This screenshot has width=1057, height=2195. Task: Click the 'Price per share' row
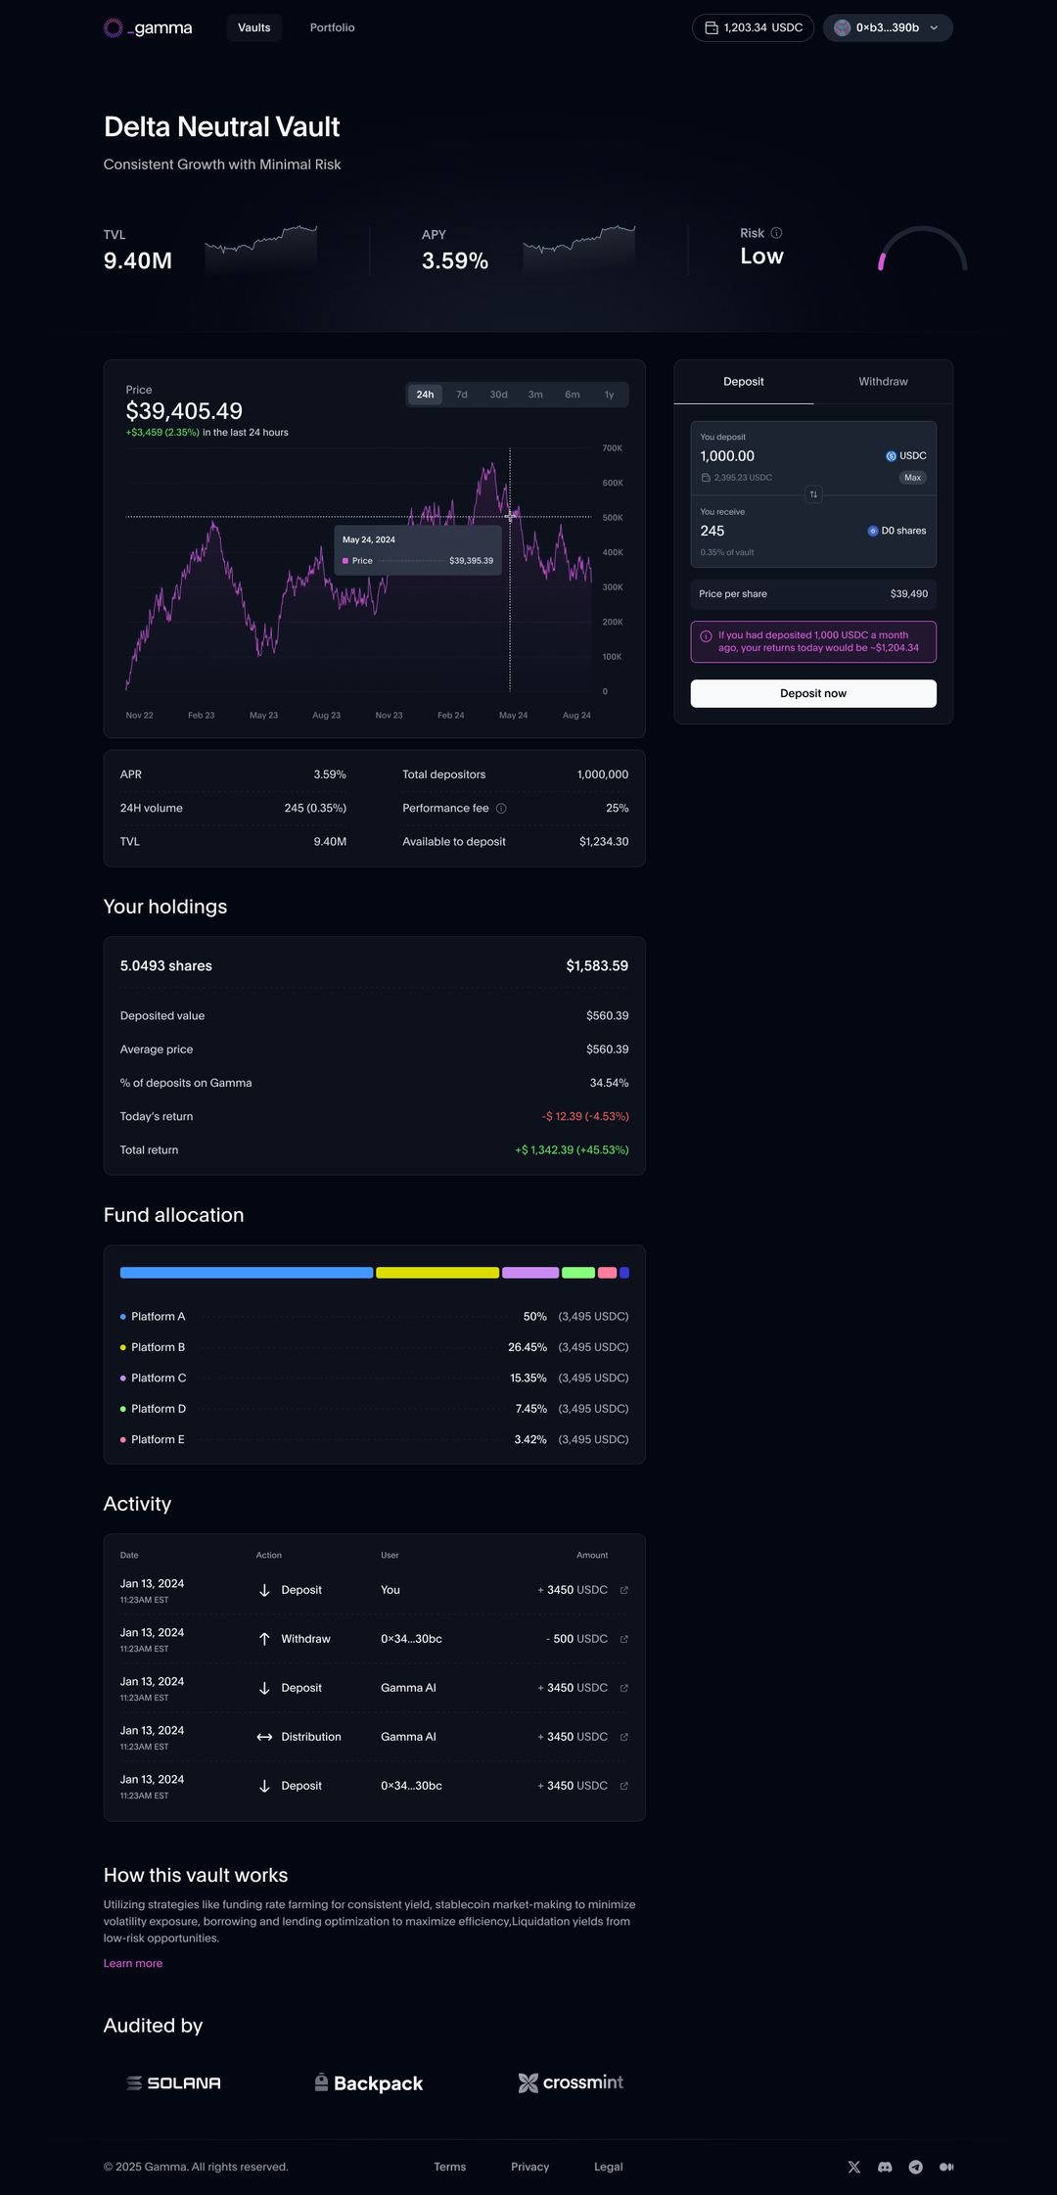pyautogui.click(x=813, y=594)
